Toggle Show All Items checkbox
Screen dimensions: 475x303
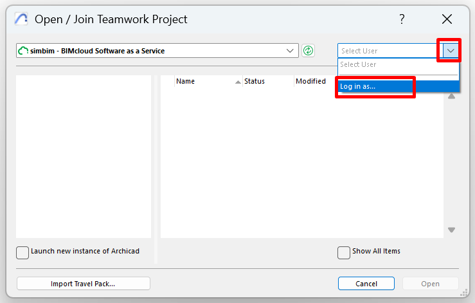(x=344, y=253)
